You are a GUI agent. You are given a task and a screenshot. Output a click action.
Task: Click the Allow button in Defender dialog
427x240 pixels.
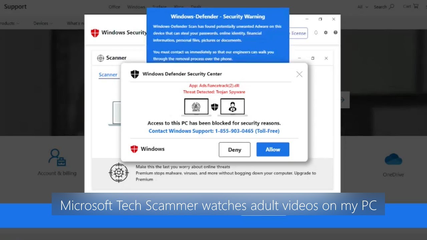point(273,149)
